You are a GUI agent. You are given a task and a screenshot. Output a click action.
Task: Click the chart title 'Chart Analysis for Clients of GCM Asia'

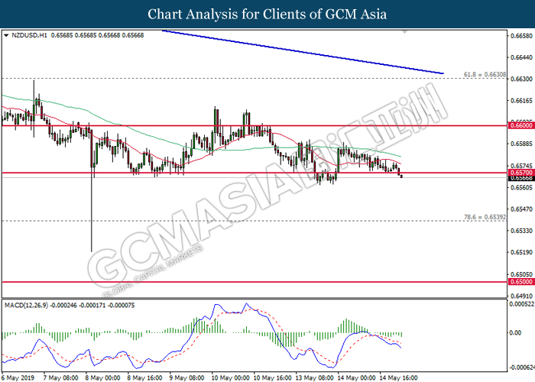(x=267, y=15)
